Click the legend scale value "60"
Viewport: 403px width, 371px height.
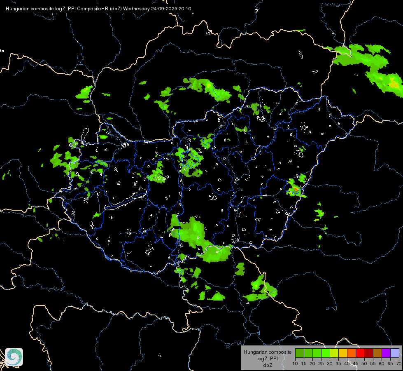click(x=382, y=364)
